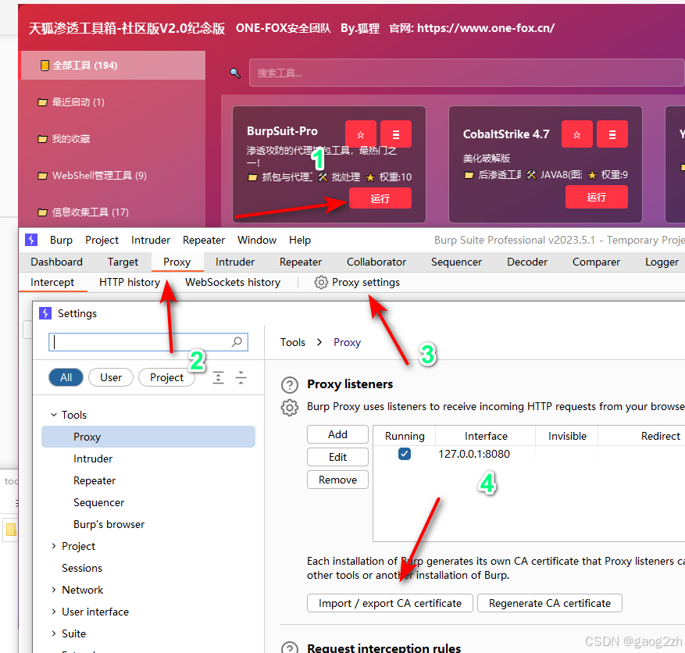Select the User settings filter
The image size is (685, 653).
pos(111,377)
